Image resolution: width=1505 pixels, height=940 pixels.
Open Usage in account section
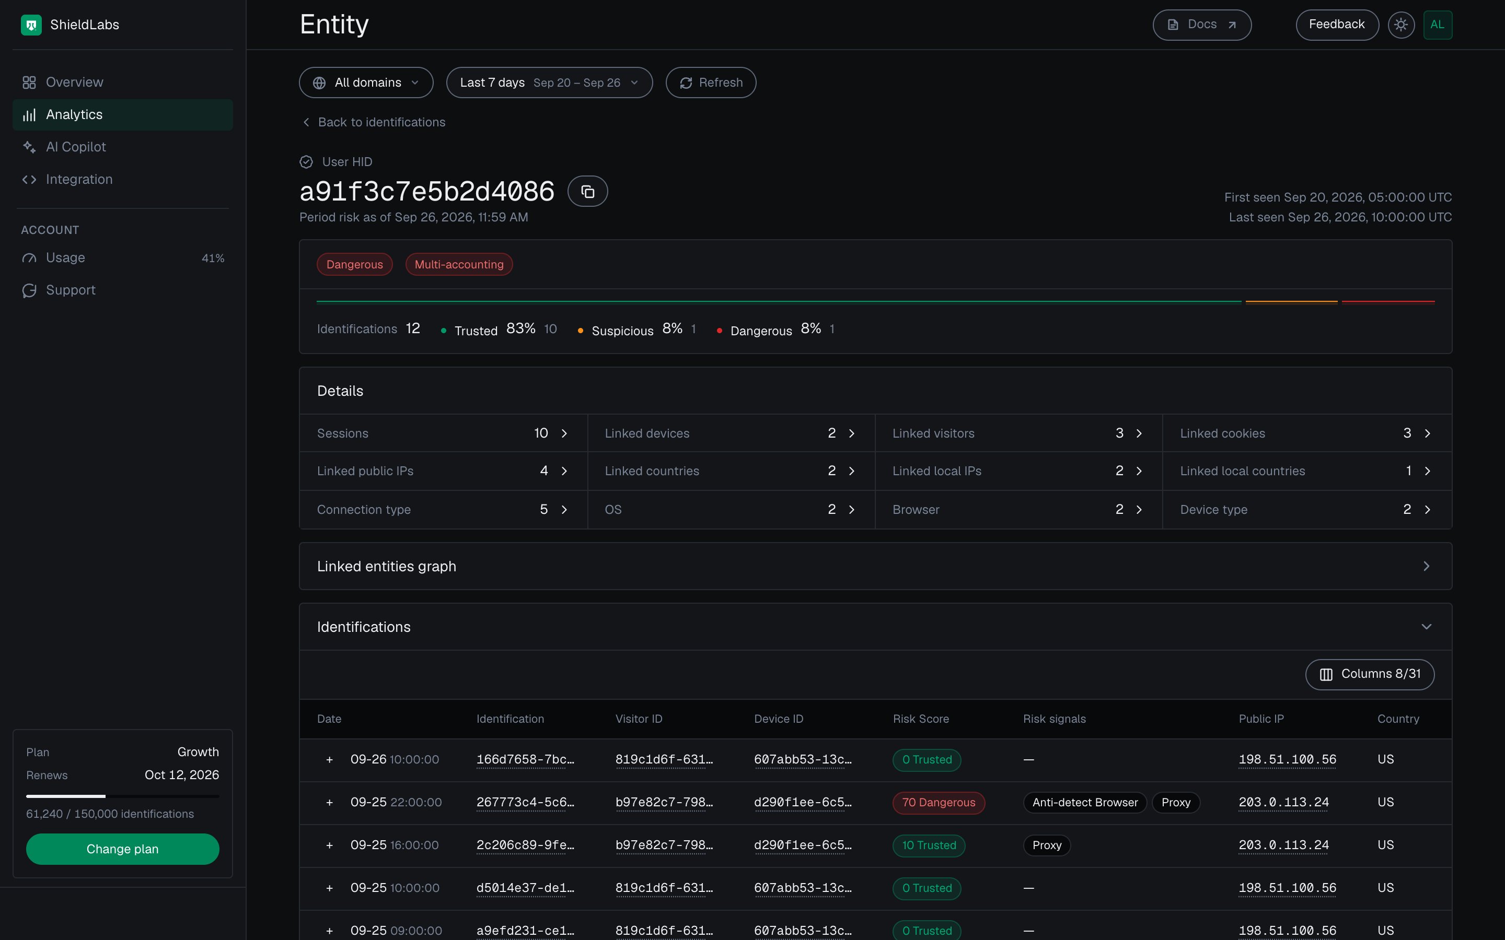pyautogui.click(x=122, y=258)
